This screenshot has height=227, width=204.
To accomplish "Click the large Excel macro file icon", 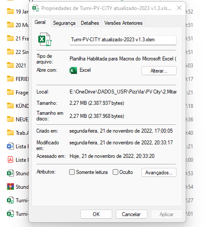I will tap(45, 40).
